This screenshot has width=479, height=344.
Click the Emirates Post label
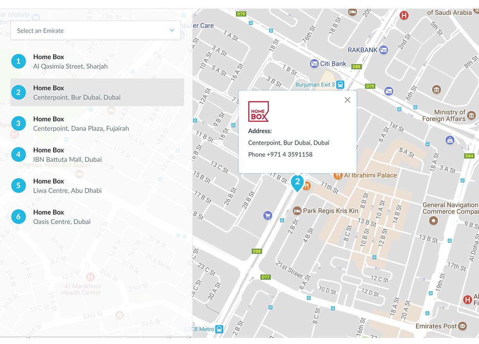[x=436, y=326]
